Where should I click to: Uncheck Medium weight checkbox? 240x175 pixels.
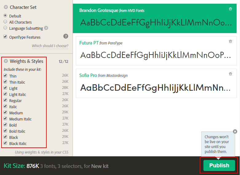point(5,112)
